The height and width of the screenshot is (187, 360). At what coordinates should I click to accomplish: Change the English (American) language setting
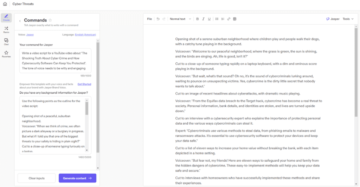click(85, 35)
